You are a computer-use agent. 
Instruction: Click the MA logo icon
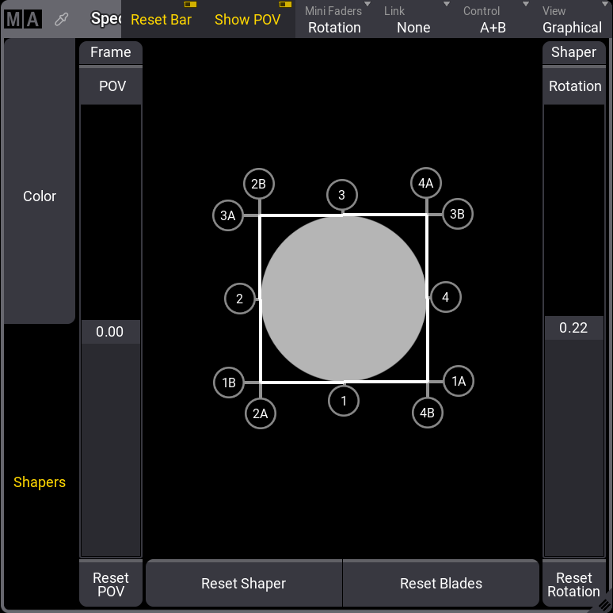coord(22,19)
